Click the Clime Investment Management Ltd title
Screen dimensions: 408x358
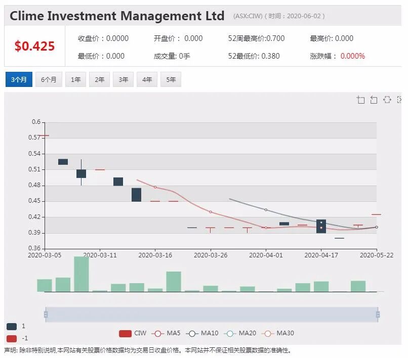[x=117, y=16]
